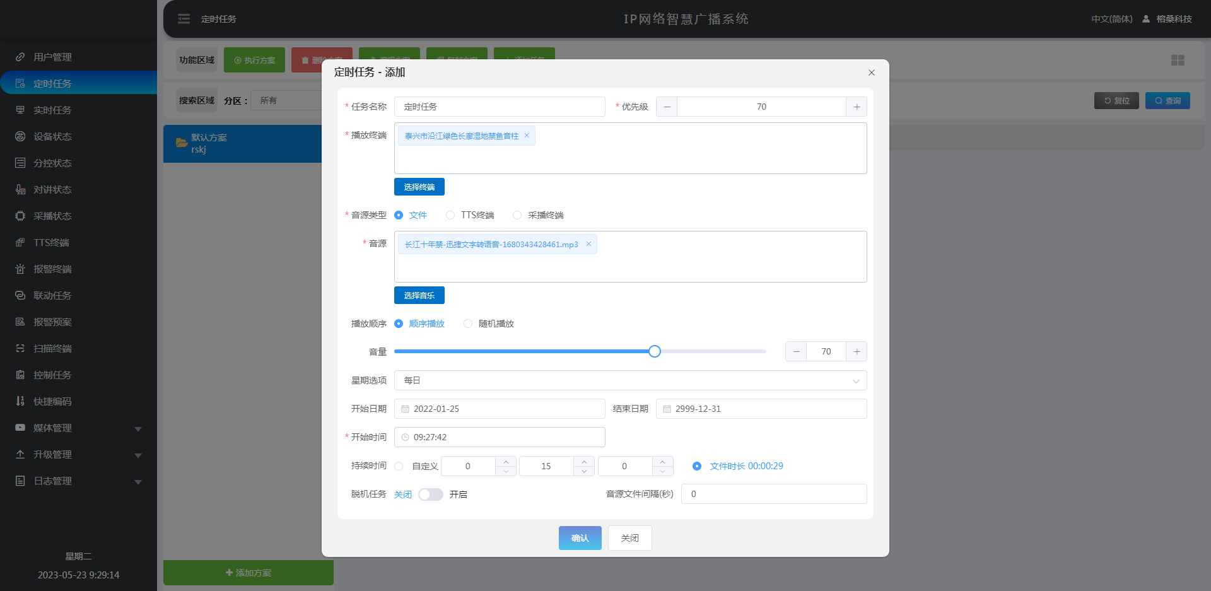Choose 随机播放 play order radio
Viewport: 1211px width, 591px height.
[x=468, y=324]
